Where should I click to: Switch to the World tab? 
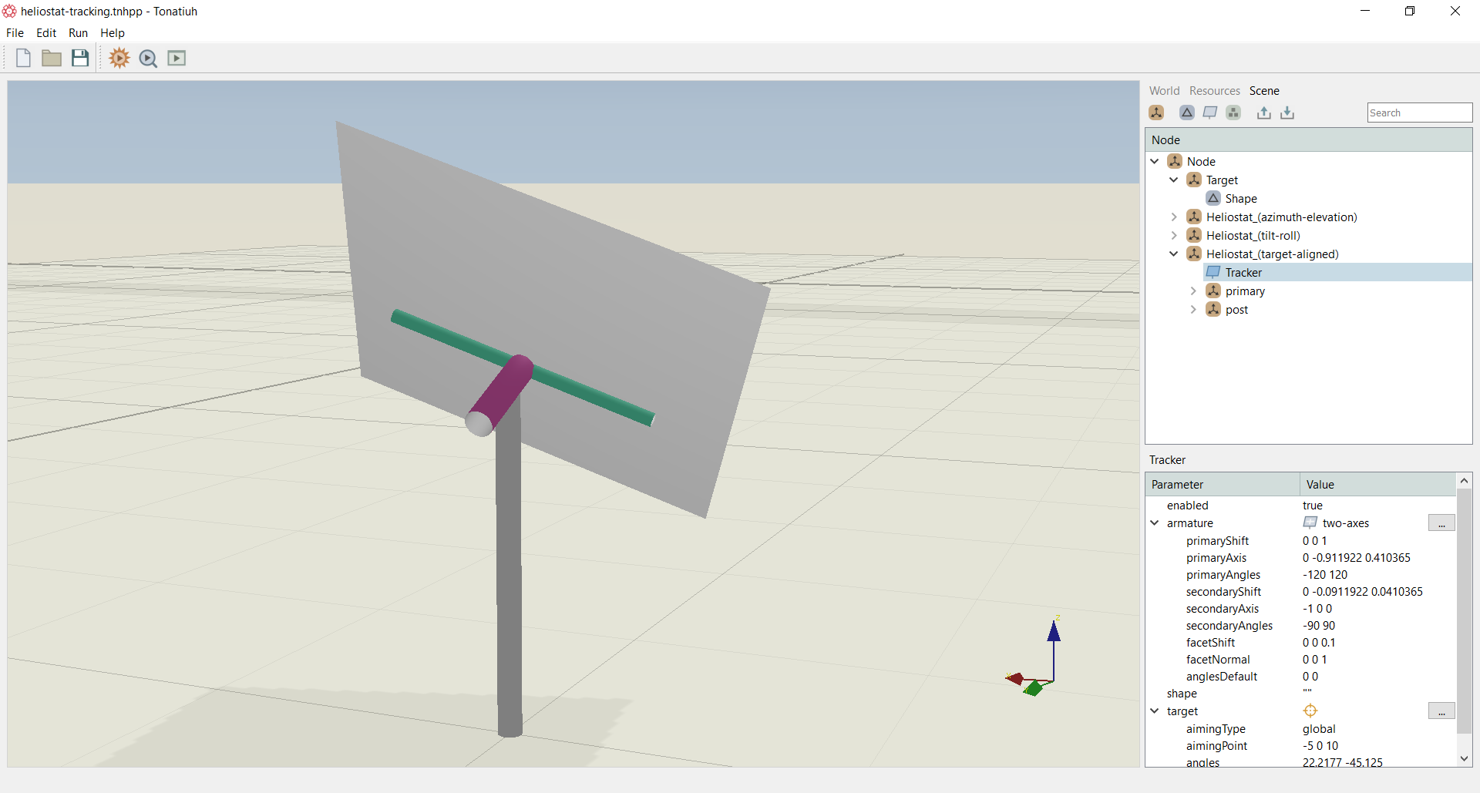click(1164, 91)
